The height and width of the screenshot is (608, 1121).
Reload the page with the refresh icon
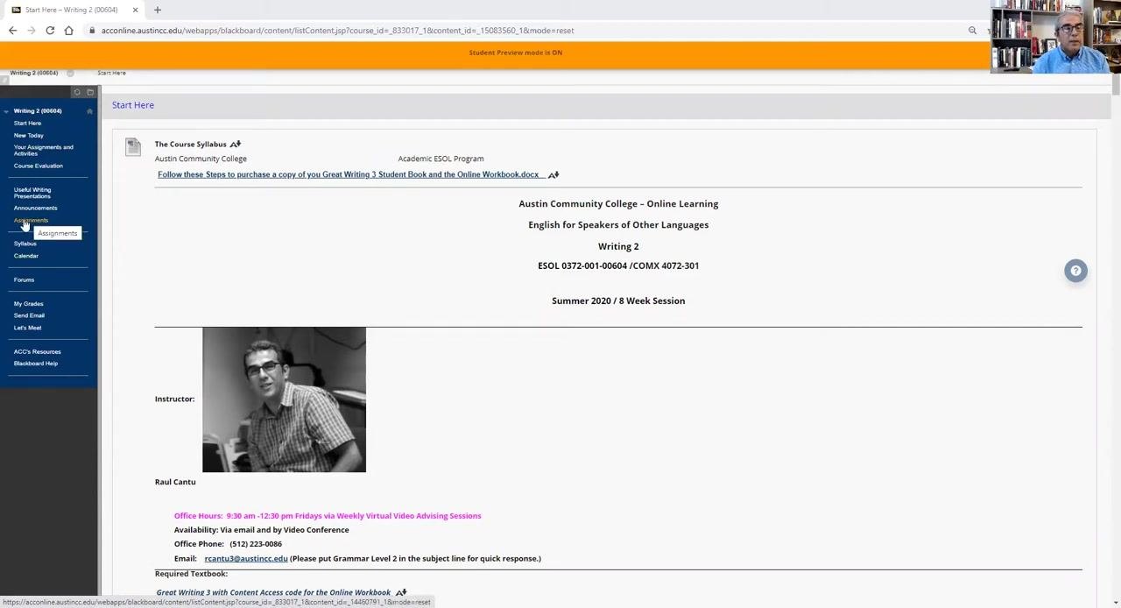pyautogui.click(x=50, y=31)
